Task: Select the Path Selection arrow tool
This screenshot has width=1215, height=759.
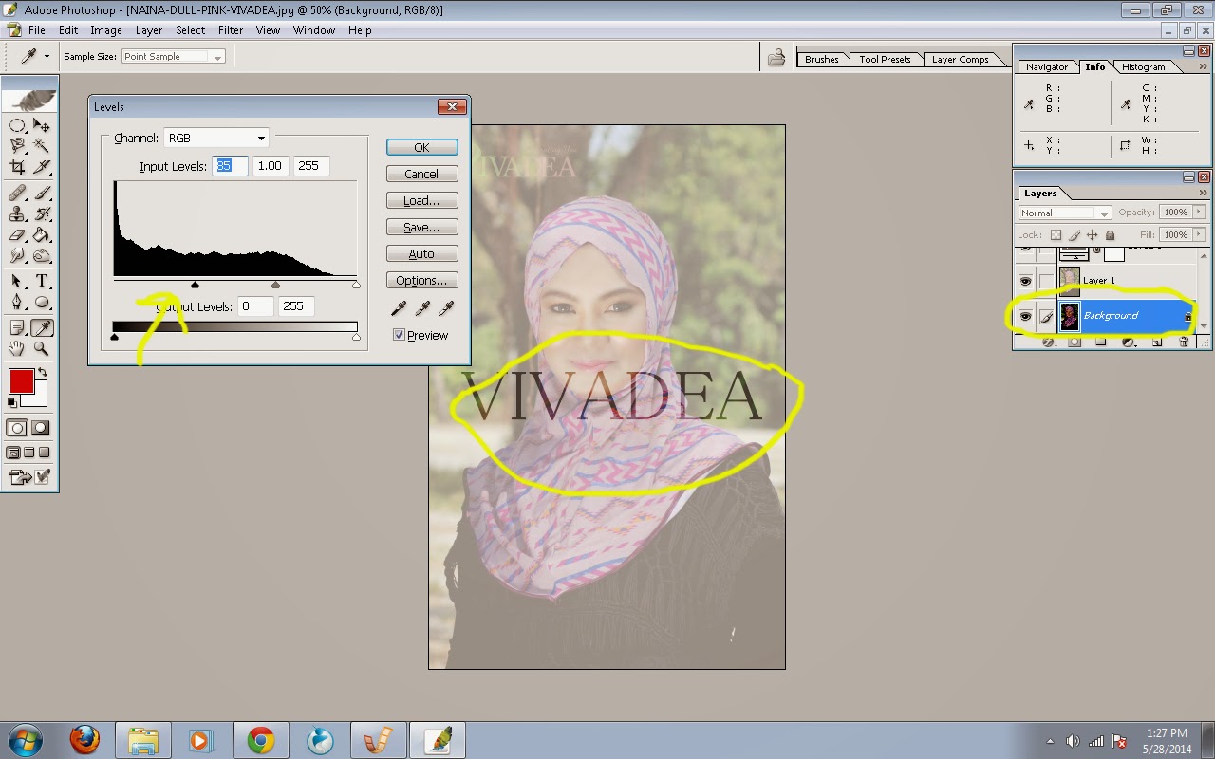Action: (x=17, y=281)
